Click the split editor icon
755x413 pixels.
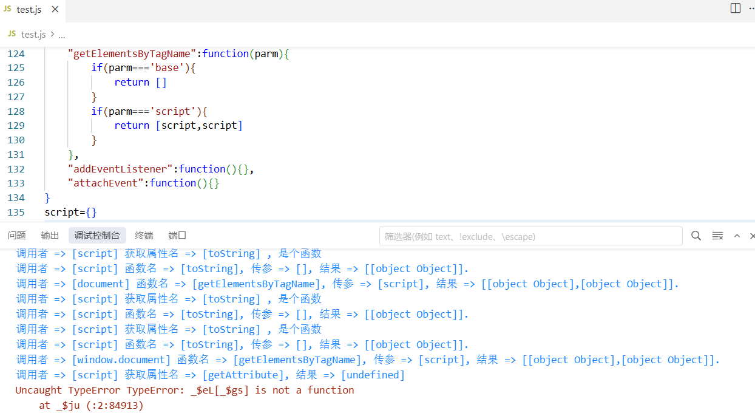coord(735,9)
